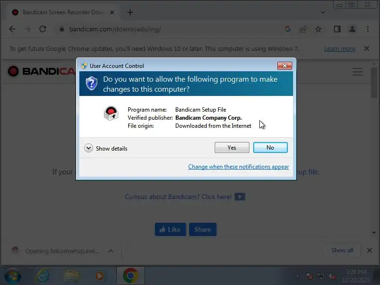Close the Chrome downloads bar

coord(370,250)
